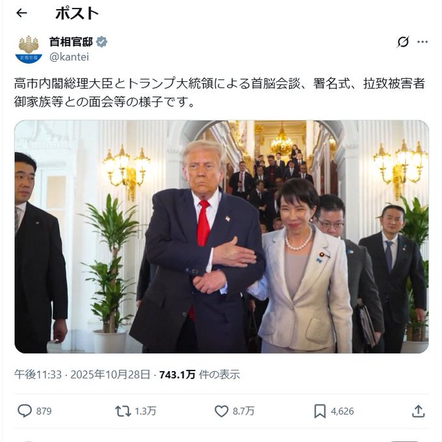Bookmark this post
442x442 pixels.
coord(320,411)
